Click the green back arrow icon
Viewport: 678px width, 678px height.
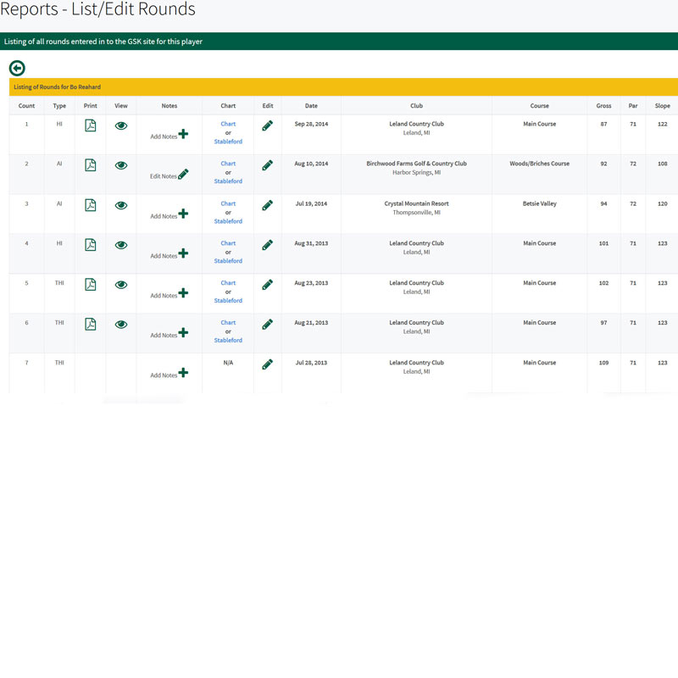17,68
